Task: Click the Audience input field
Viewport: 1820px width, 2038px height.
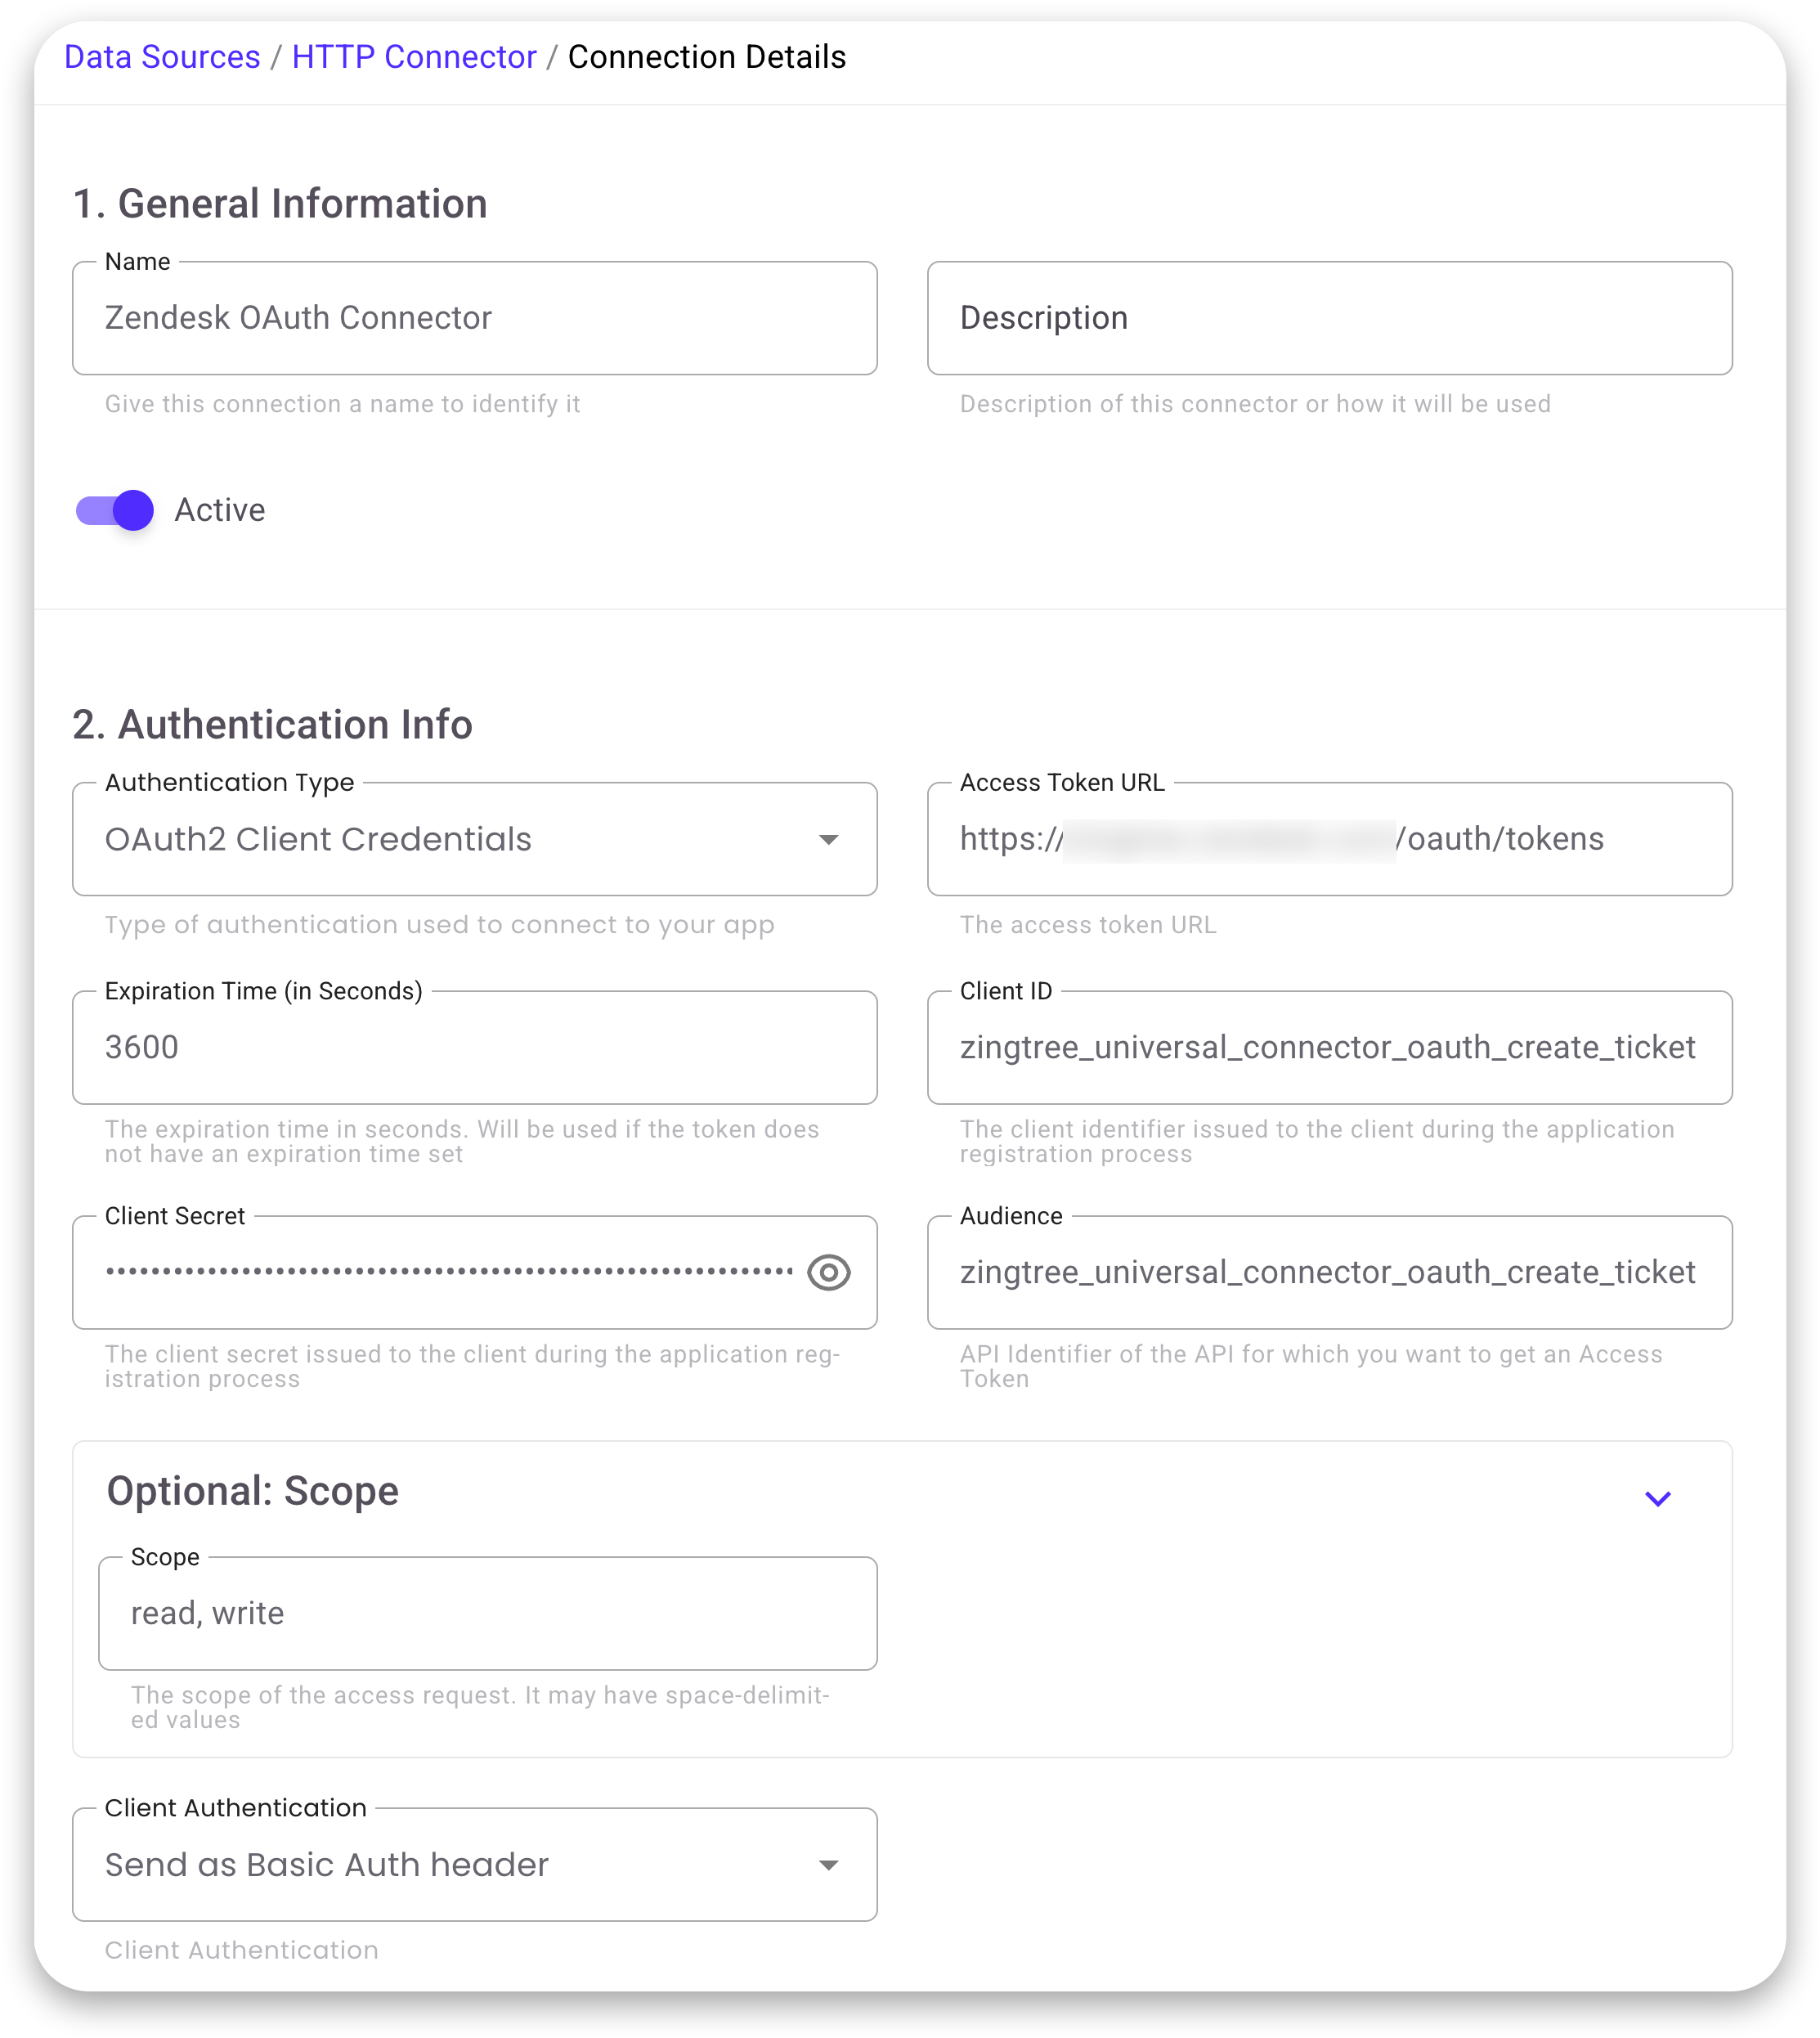Action: pyautogui.click(x=1329, y=1272)
